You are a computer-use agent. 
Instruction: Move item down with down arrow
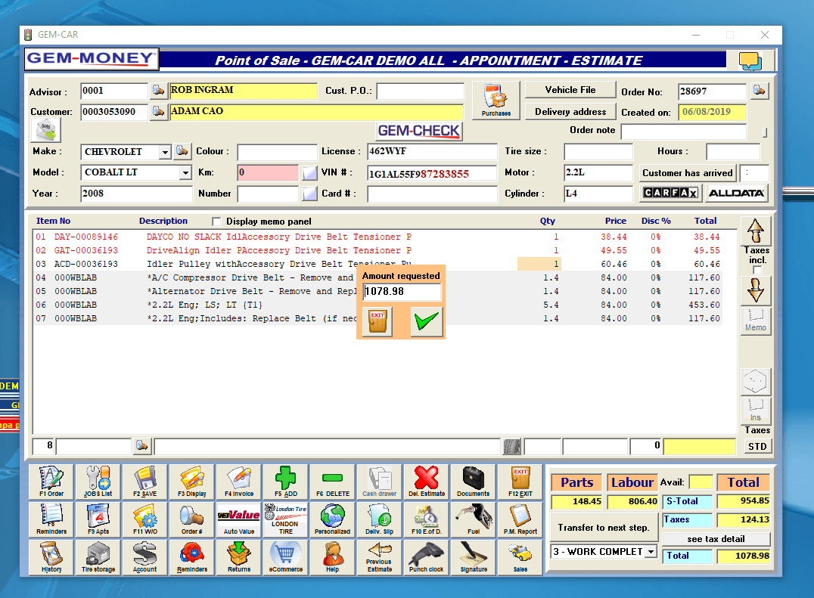click(x=755, y=291)
